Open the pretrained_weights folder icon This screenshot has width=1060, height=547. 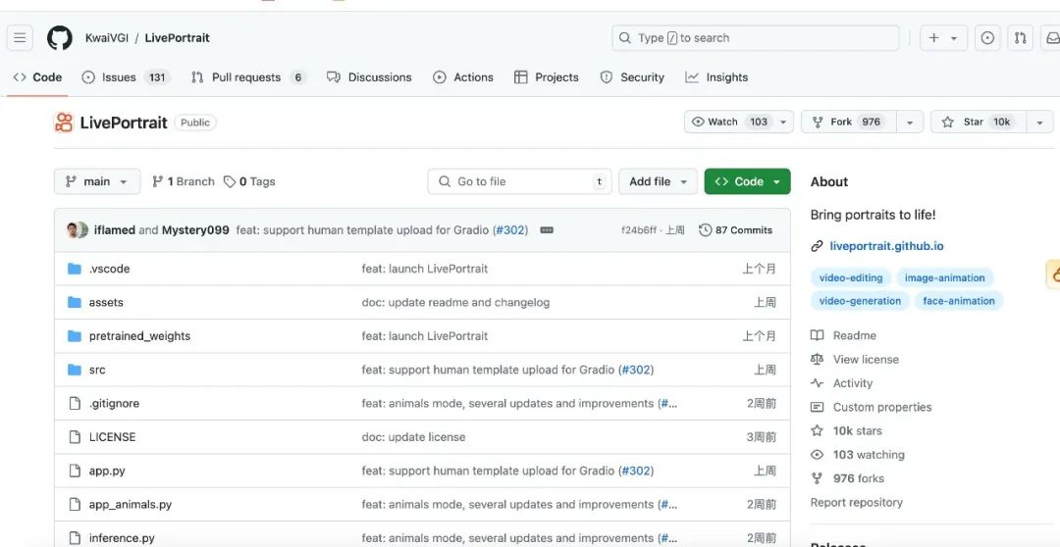tap(75, 336)
